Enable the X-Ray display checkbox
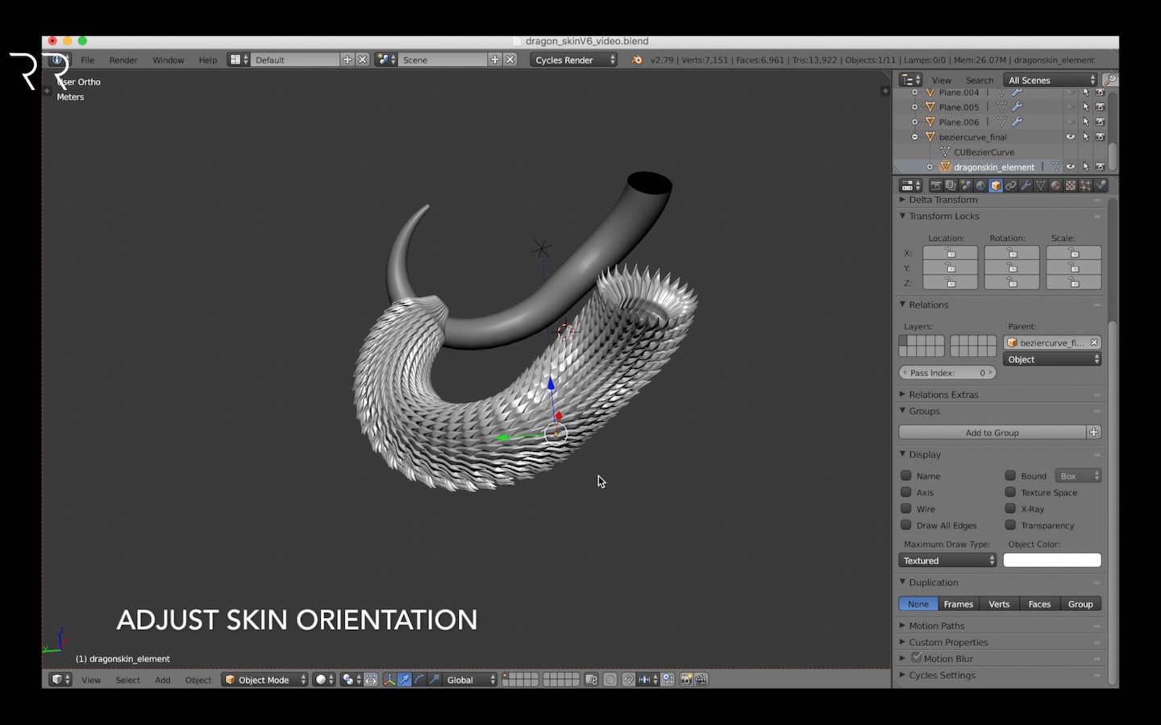The height and width of the screenshot is (725, 1161). [1011, 508]
